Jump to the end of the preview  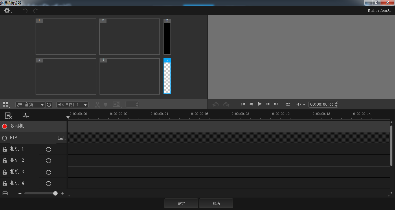coord(276,104)
